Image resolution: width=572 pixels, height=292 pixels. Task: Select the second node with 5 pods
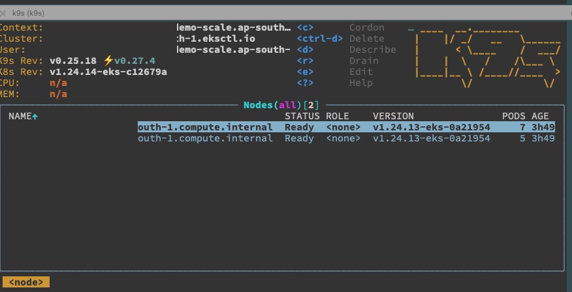click(x=346, y=138)
